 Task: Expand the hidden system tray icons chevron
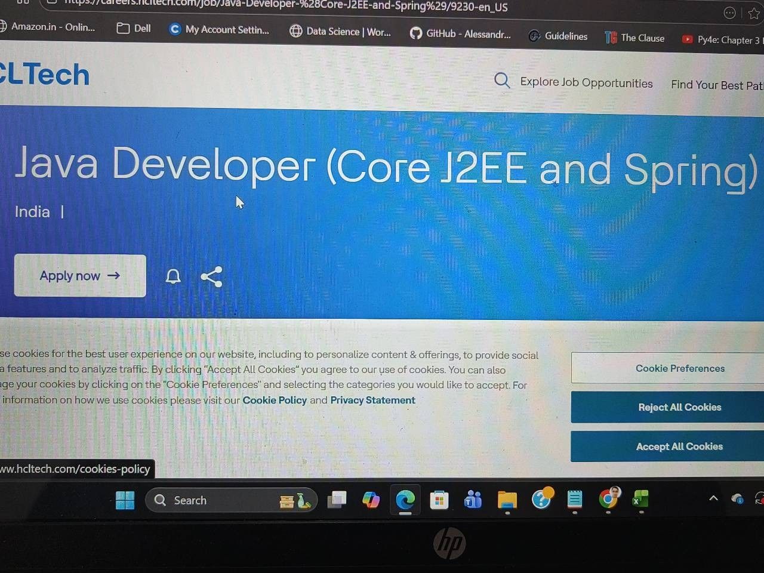click(x=713, y=498)
